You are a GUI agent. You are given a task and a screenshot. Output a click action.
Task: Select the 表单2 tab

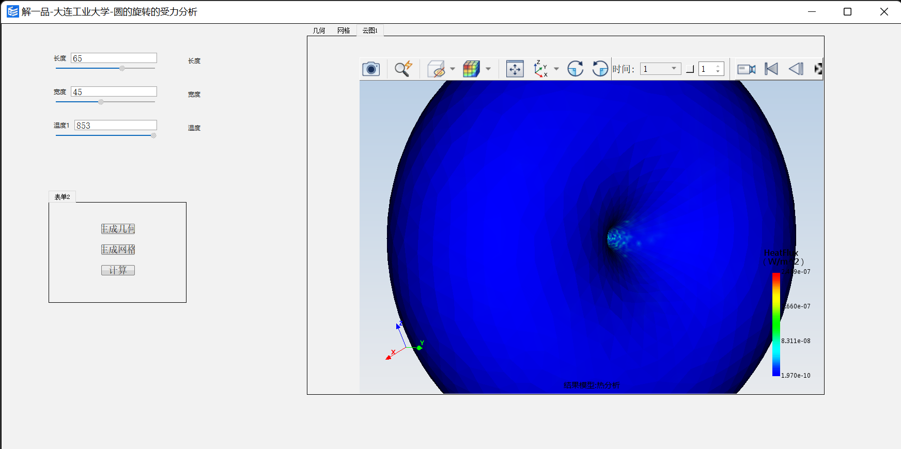[63, 197]
